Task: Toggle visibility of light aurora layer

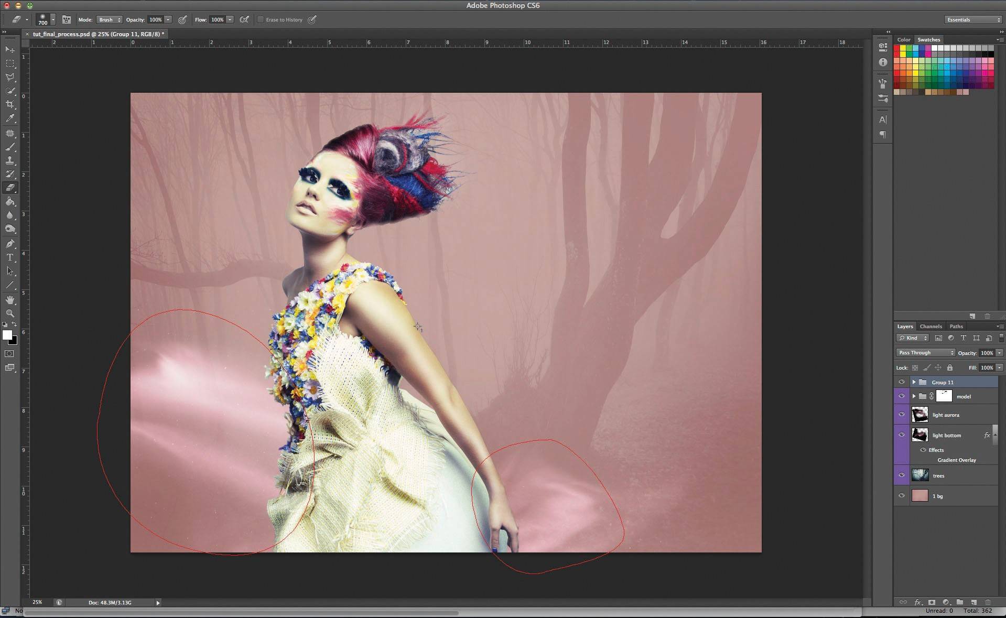Action: [902, 415]
